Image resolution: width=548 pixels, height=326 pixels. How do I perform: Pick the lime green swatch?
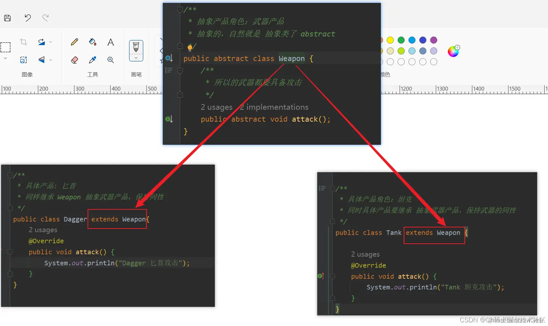(x=401, y=51)
